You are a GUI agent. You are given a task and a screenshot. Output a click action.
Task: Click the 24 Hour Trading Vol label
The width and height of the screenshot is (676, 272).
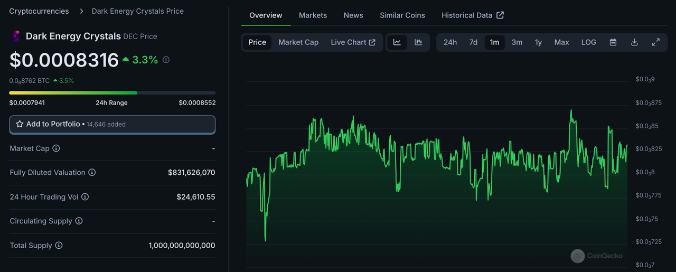[x=44, y=197]
